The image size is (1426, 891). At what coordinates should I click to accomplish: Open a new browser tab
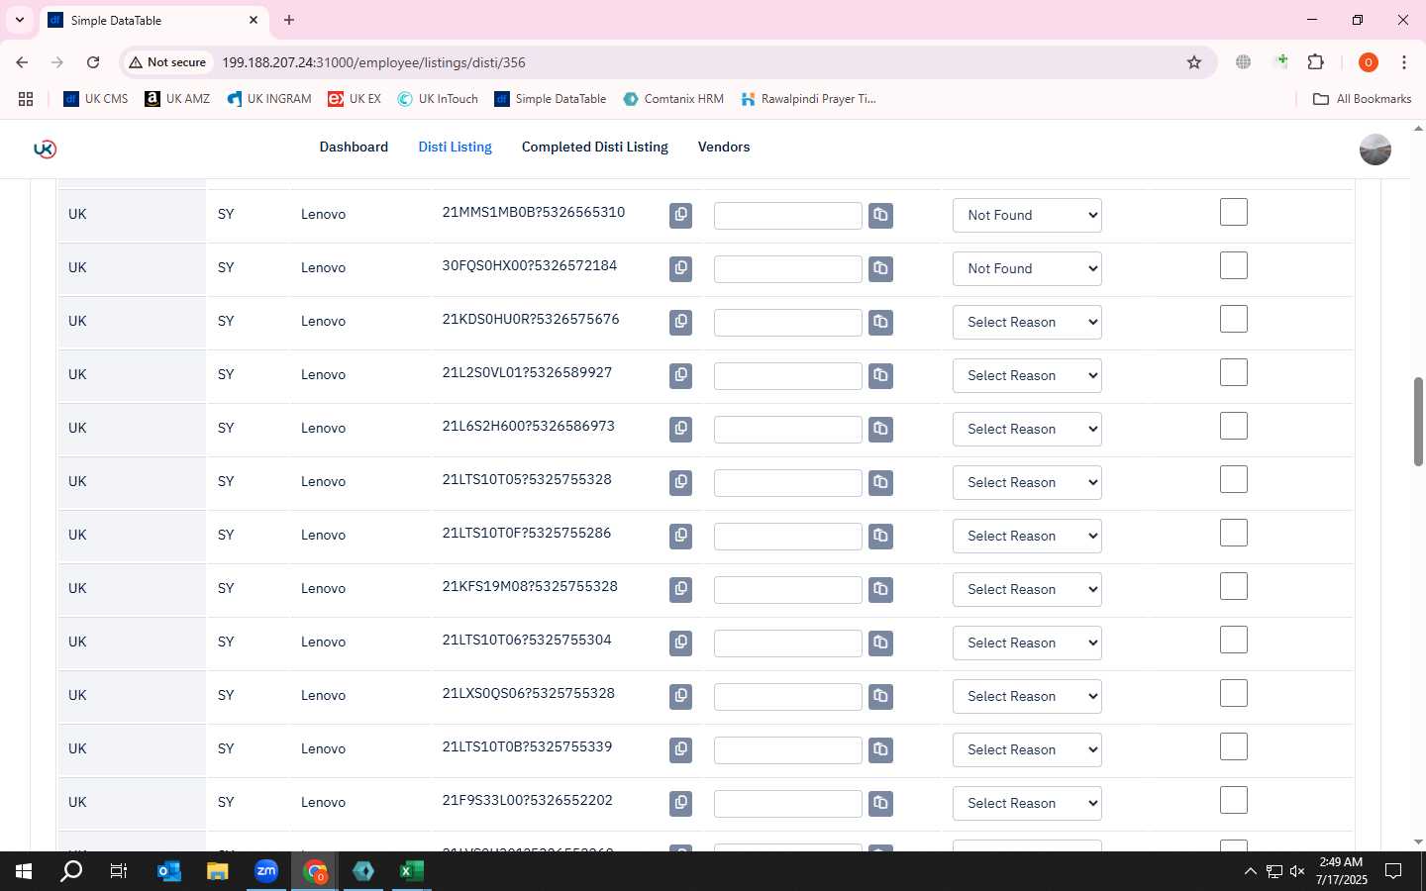pyautogui.click(x=289, y=20)
